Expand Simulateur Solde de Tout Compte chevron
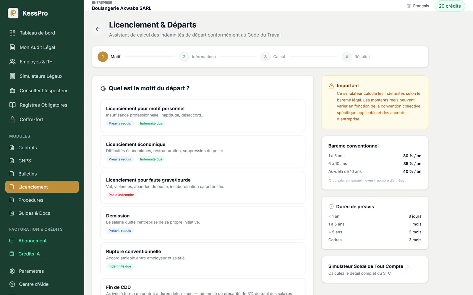Screen dimensions: 473x295 (x=408, y=266)
